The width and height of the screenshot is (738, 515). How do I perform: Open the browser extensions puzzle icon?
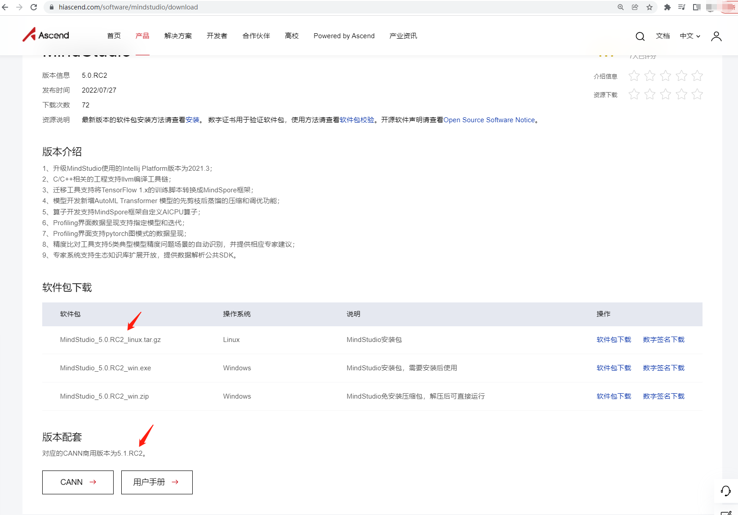(667, 7)
